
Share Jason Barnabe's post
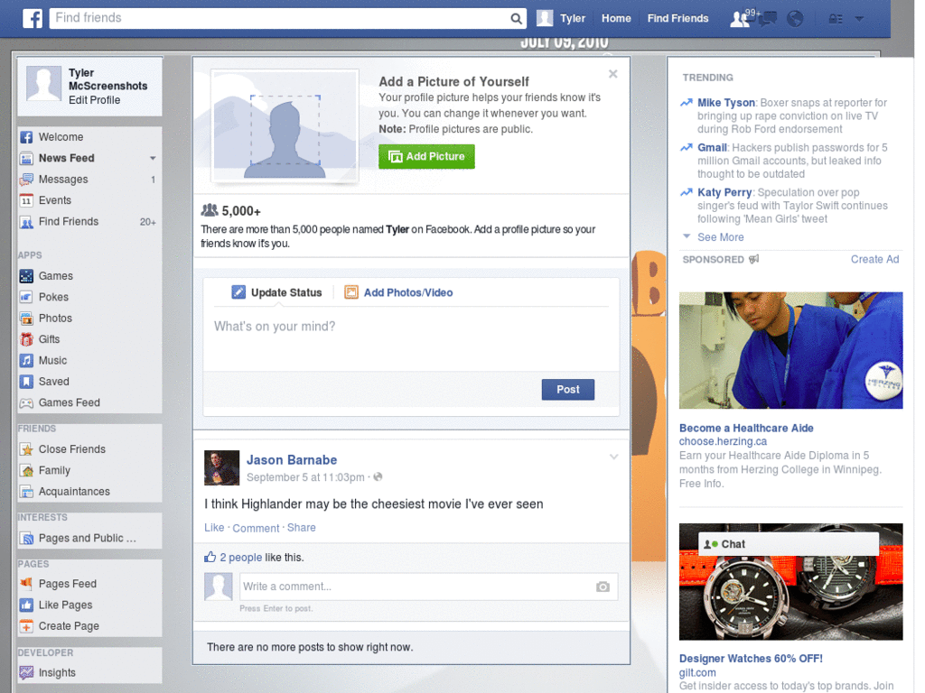pyautogui.click(x=301, y=527)
